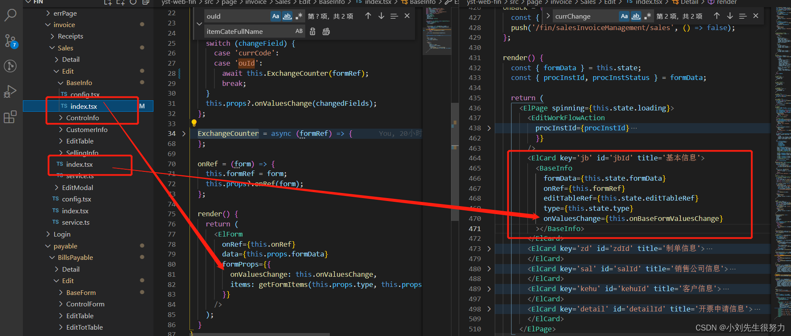791x336 pixels.
Task: Unfold the ElCard 'kehu' block at line 489
Action: 489,289
